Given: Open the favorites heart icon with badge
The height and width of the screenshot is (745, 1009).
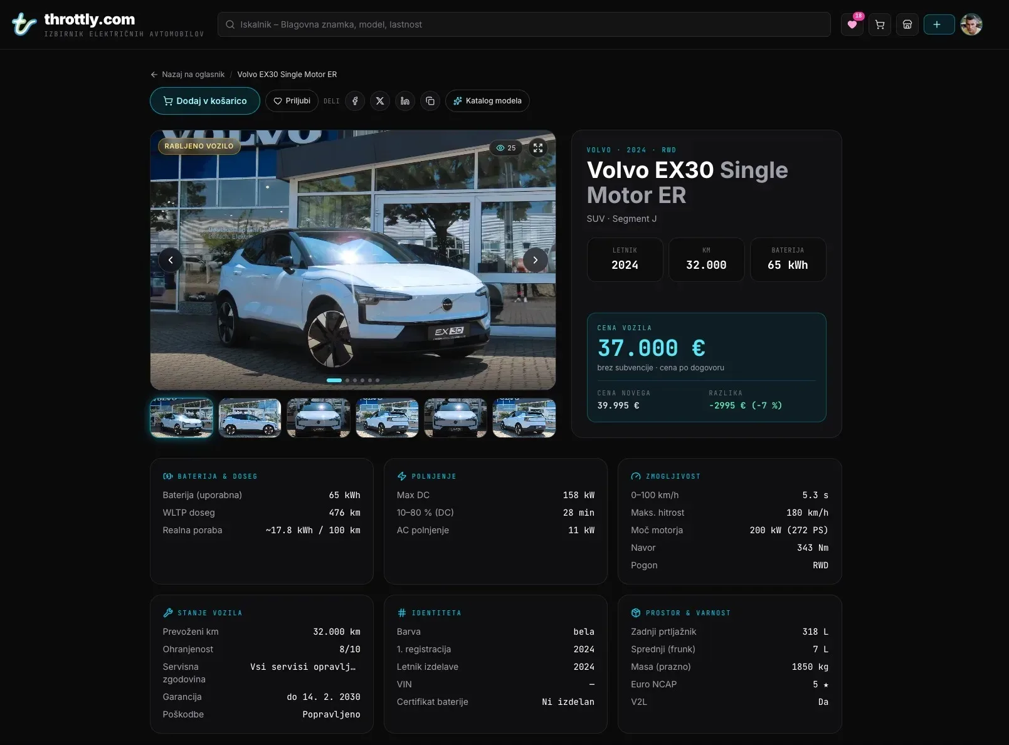Looking at the screenshot, I should [x=852, y=24].
